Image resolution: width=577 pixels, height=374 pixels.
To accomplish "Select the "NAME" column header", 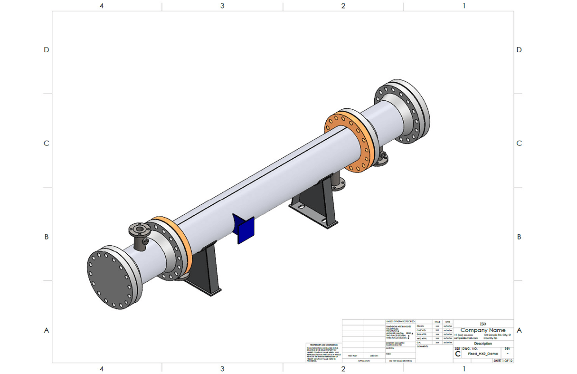I will (x=437, y=322).
